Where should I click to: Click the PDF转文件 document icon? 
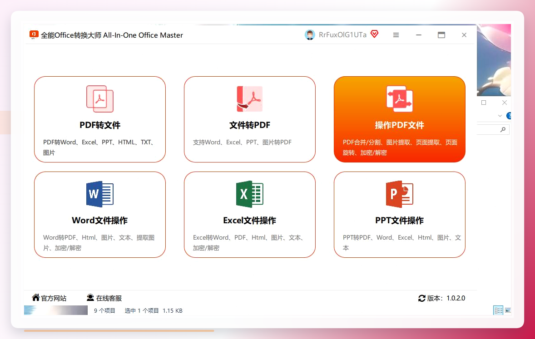coord(99,99)
